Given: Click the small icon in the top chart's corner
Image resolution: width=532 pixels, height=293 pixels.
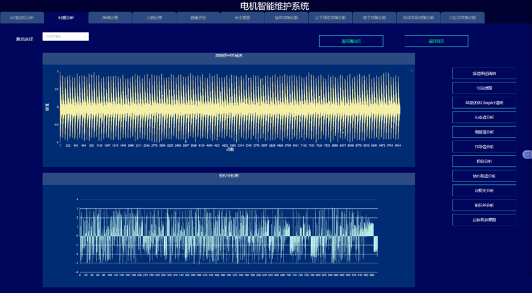Looking at the screenshot, I should pyautogui.click(x=411, y=71).
